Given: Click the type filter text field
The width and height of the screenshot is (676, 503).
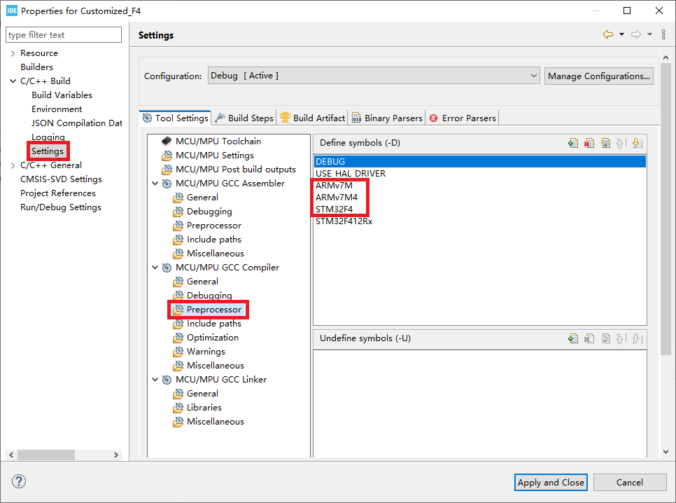Looking at the screenshot, I should (63, 35).
